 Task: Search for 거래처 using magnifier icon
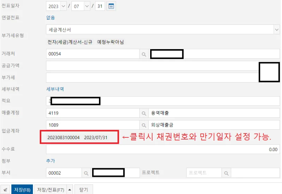[x=144, y=54]
